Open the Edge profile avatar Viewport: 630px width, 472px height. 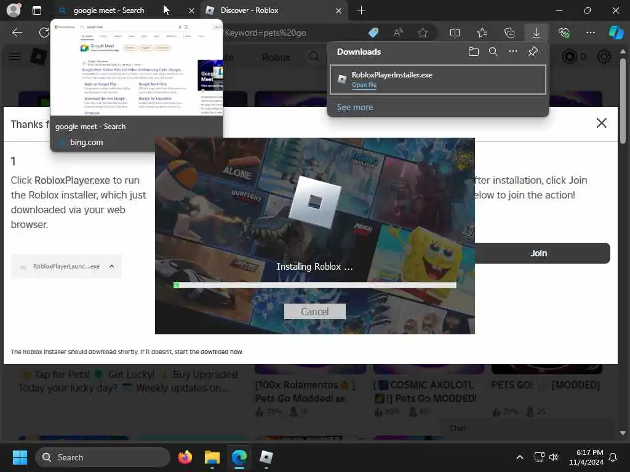pyautogui.click(x=14, y=10)
